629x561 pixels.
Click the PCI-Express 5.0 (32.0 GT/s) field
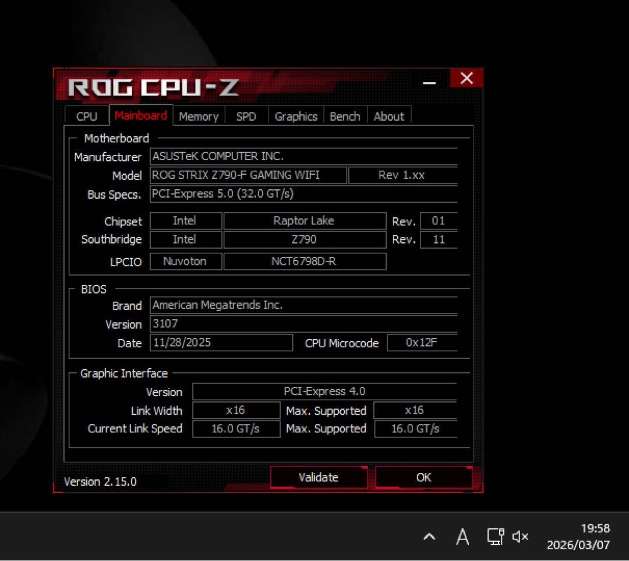click(303, 194)
